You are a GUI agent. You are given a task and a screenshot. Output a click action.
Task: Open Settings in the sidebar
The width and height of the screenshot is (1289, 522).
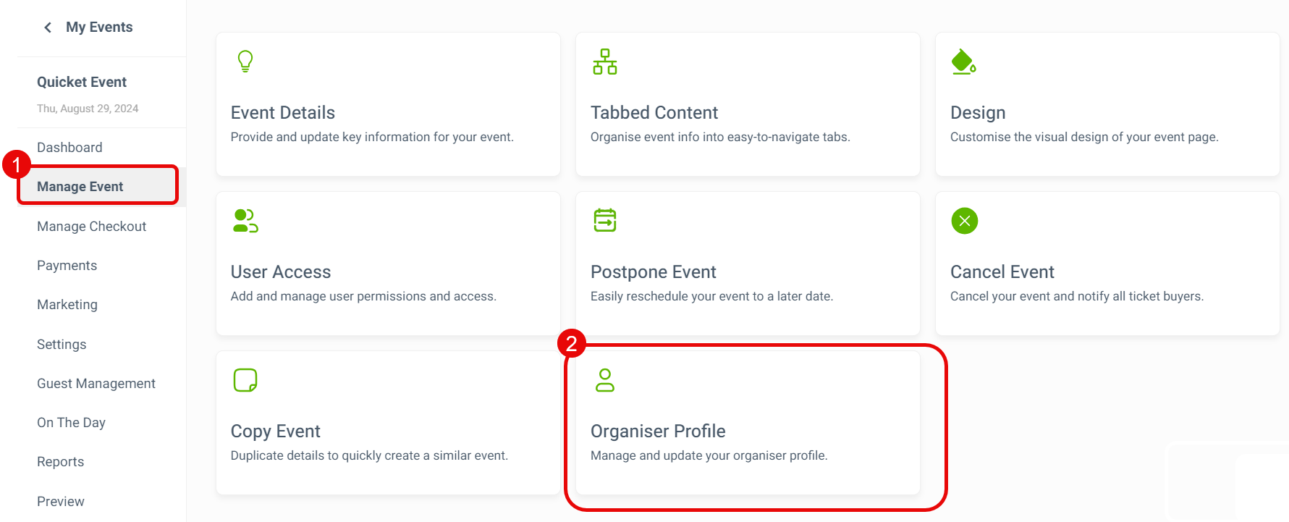coord(62,345)
